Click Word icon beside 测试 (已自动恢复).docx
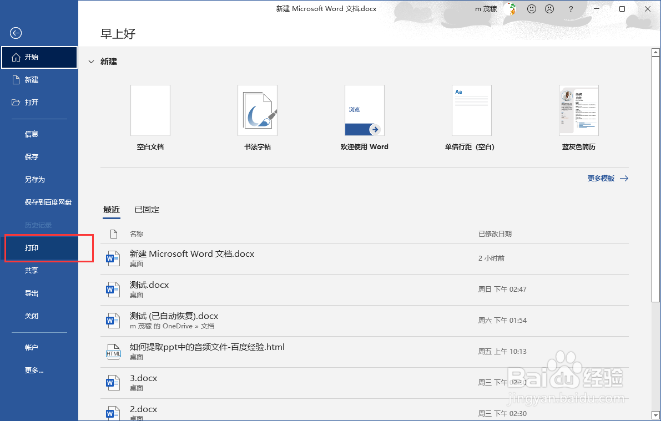The width and height of the screenshot is (661, 421). [113, 321]
